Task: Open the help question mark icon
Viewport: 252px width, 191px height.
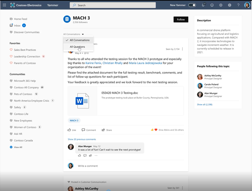Action: pyautogui.click(x=238, y=5)
